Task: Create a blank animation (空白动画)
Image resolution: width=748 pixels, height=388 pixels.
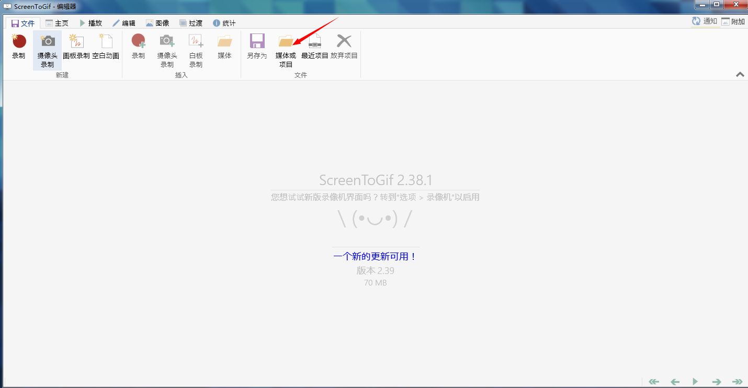Action: [x=106, y=47]
